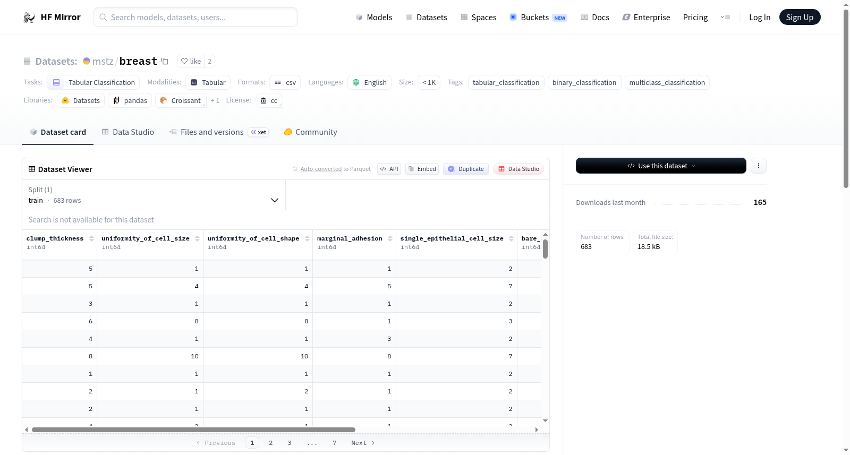850x455 pixels.
Task: Copy dataset name with copy icon
Action: coord(165,61)
